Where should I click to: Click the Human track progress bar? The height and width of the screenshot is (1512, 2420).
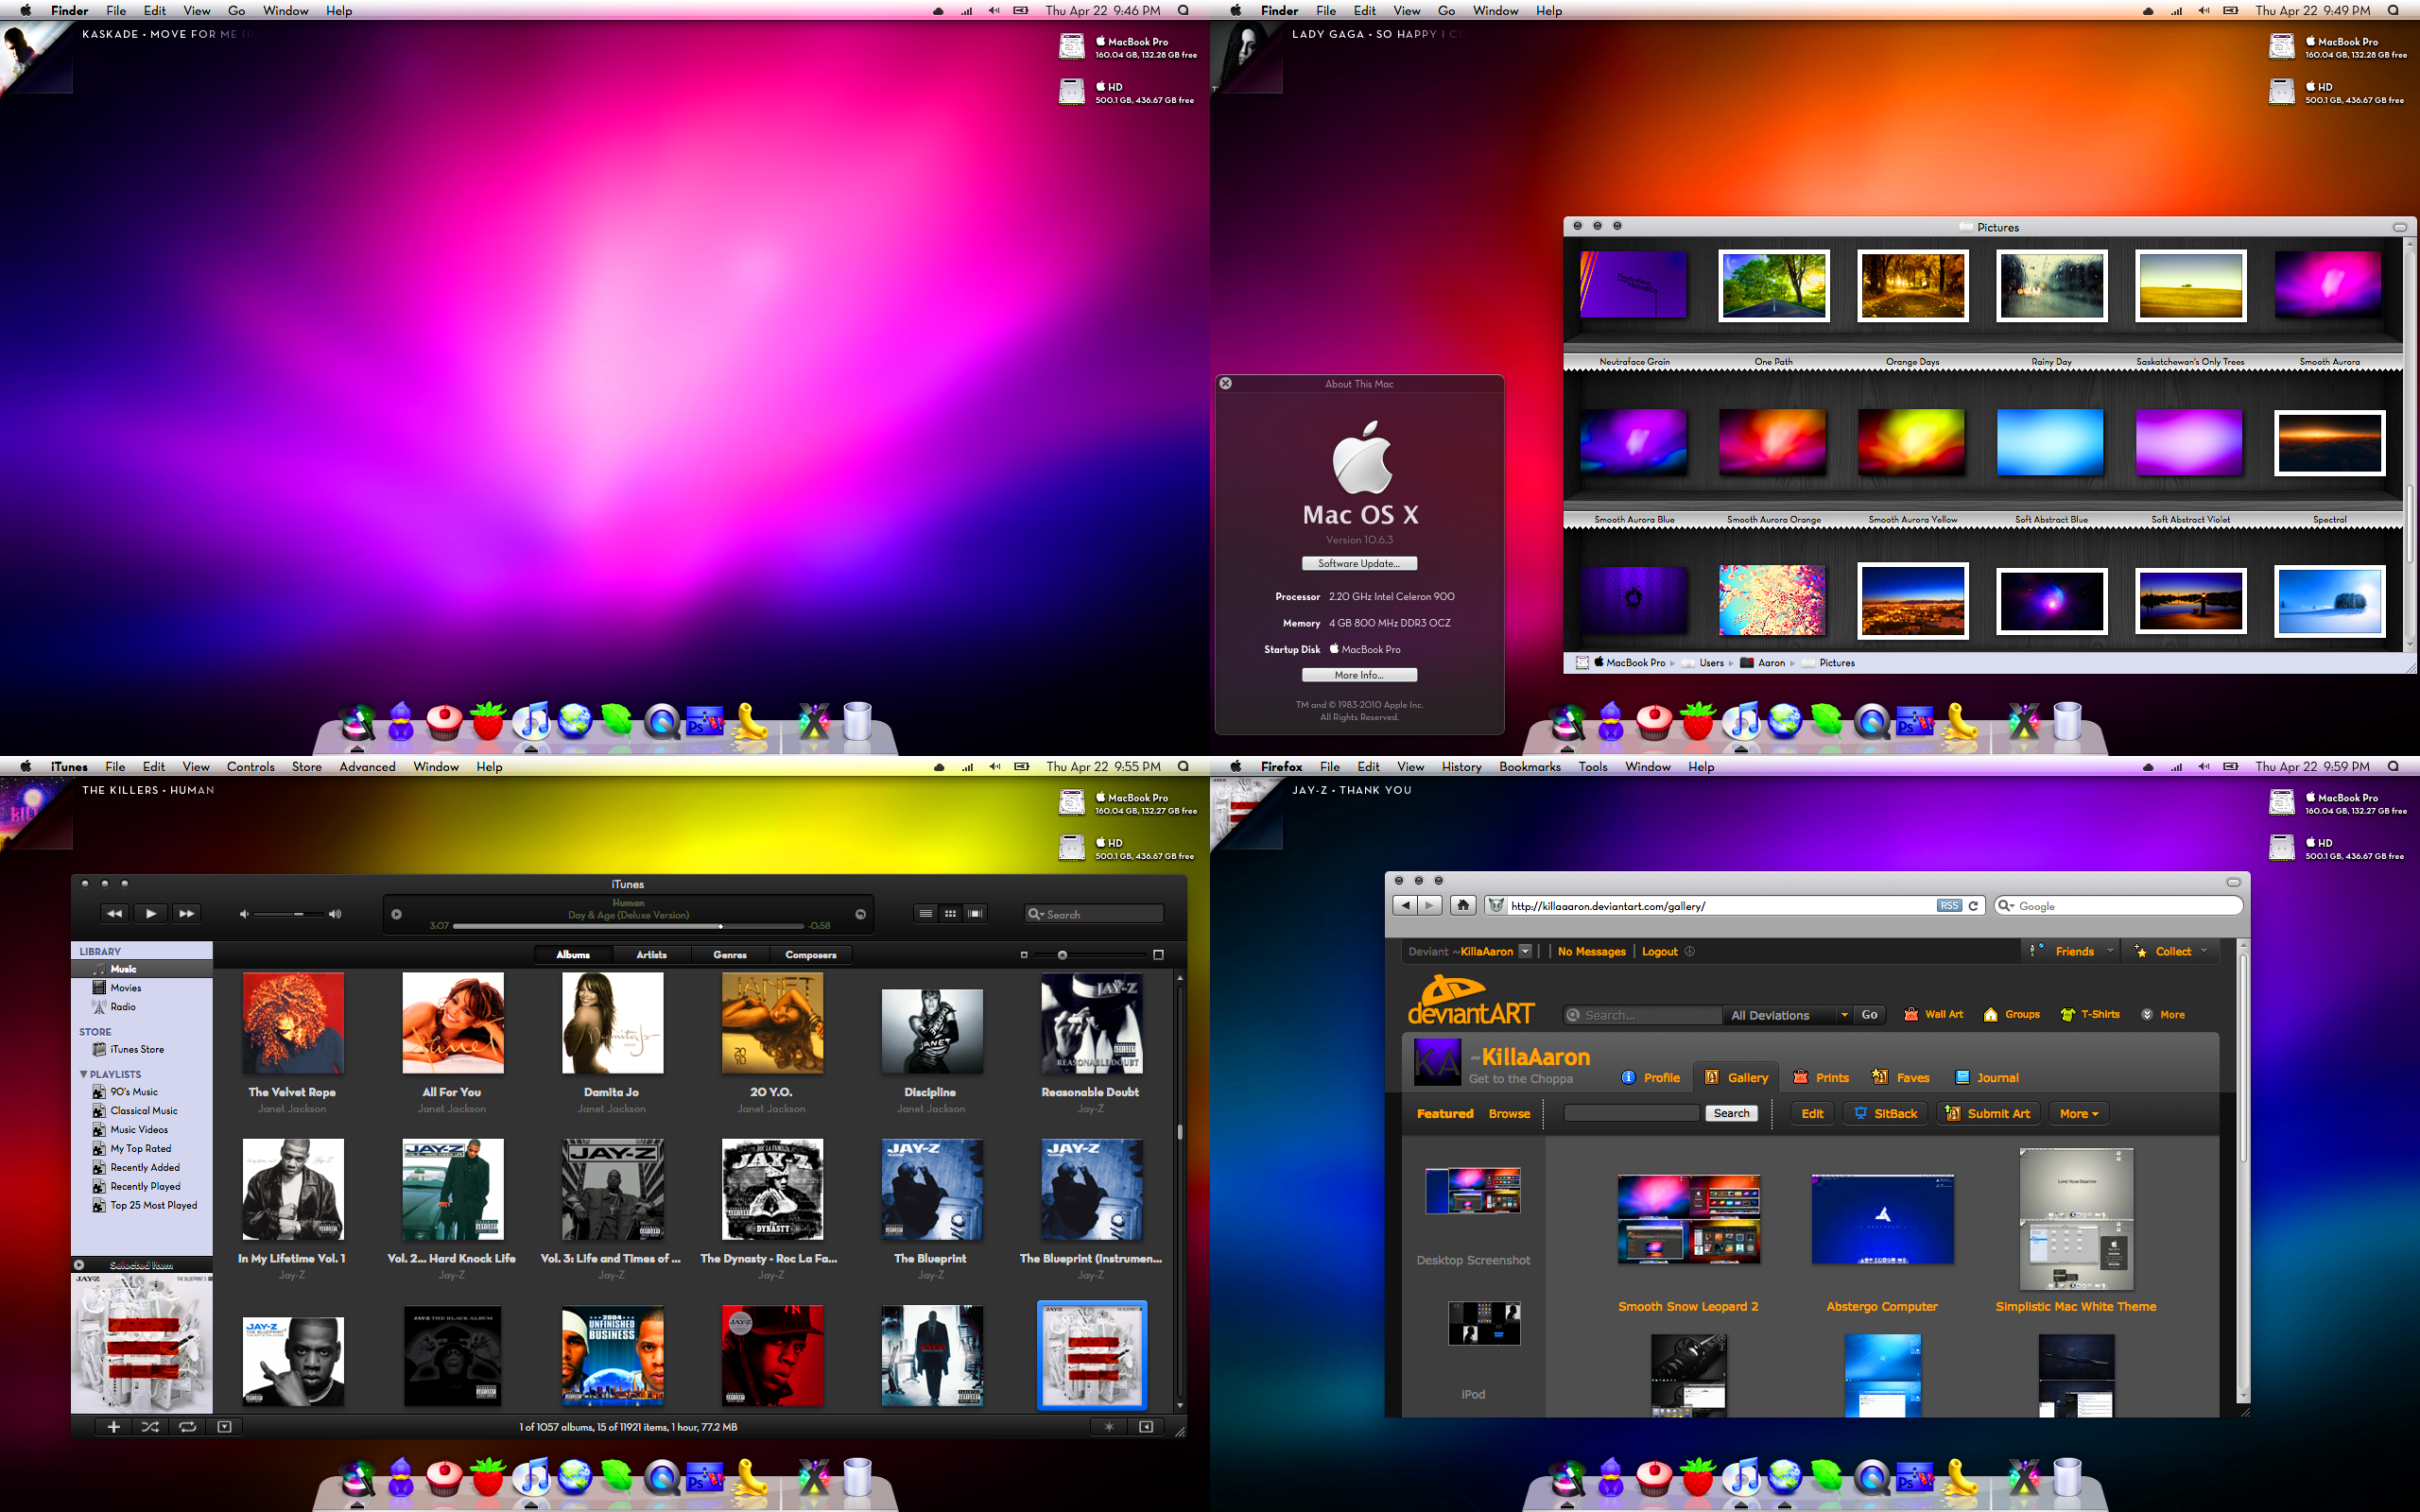tap(628, 926)
